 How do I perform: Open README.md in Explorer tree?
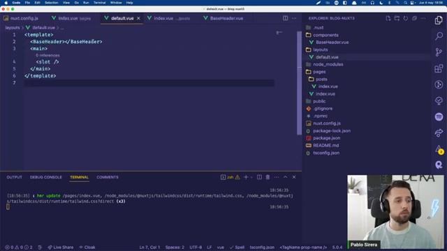326,146
